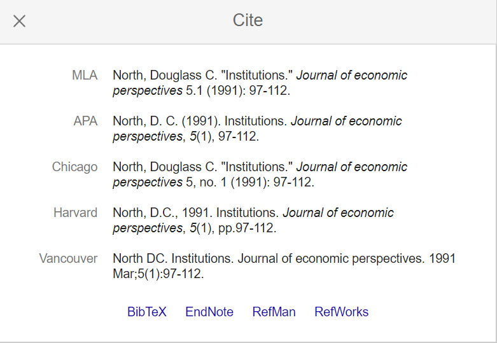Viewport: 497px width, 343px height.
Task: Select the Vancouver citation text
Action: pyautogui.click(x=284, y=266)
